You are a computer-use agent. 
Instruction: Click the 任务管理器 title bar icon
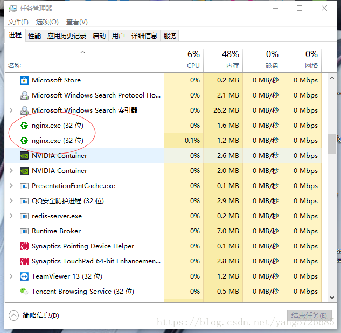click(x=12, y=9)
